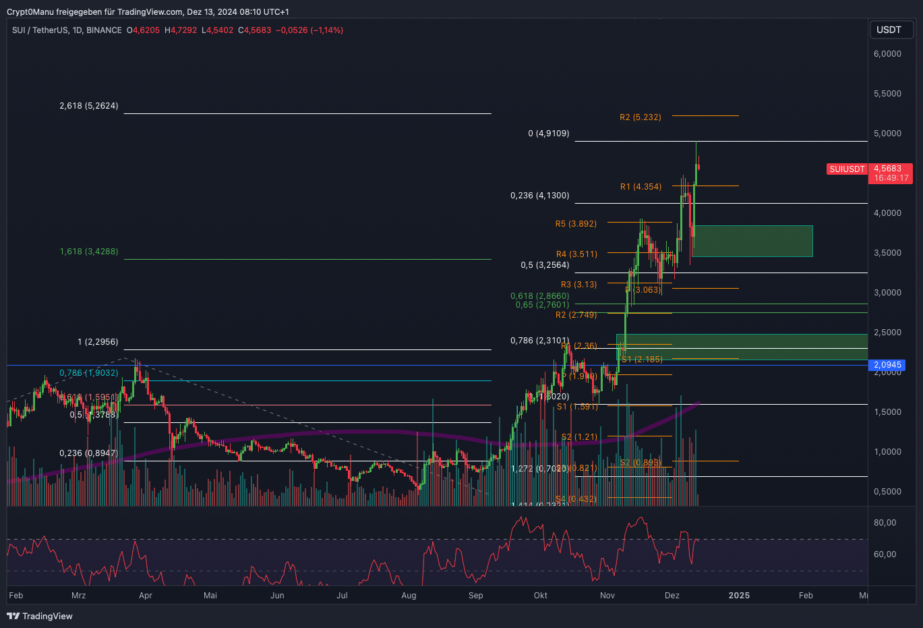Click the high value H4,7292
This screenshot has height=628, width=923.
(x=181, y=30)
